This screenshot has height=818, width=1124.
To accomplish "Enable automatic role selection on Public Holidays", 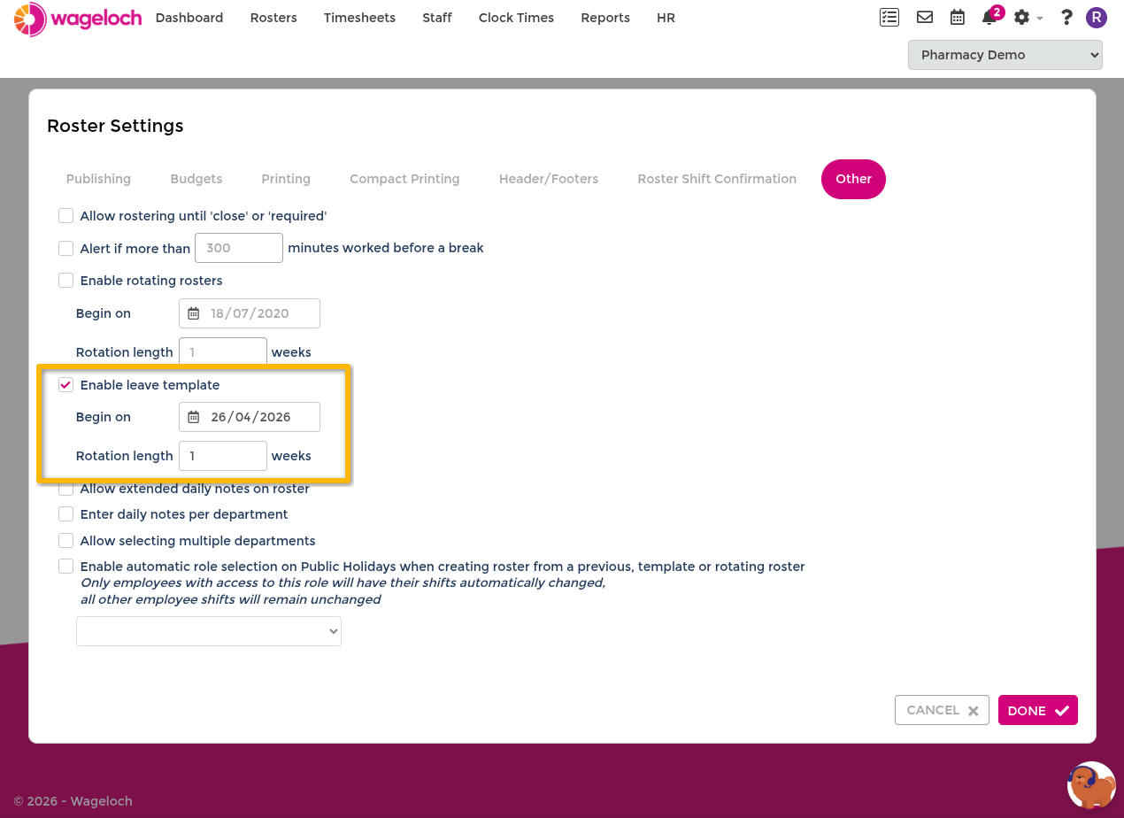I will point(65,567).
